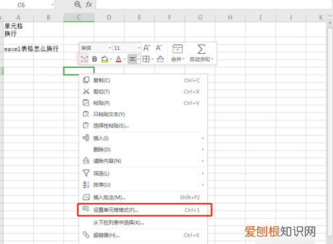Select column B header
Image resolution: width=333 pixels, height=244 pixels.
49,17
